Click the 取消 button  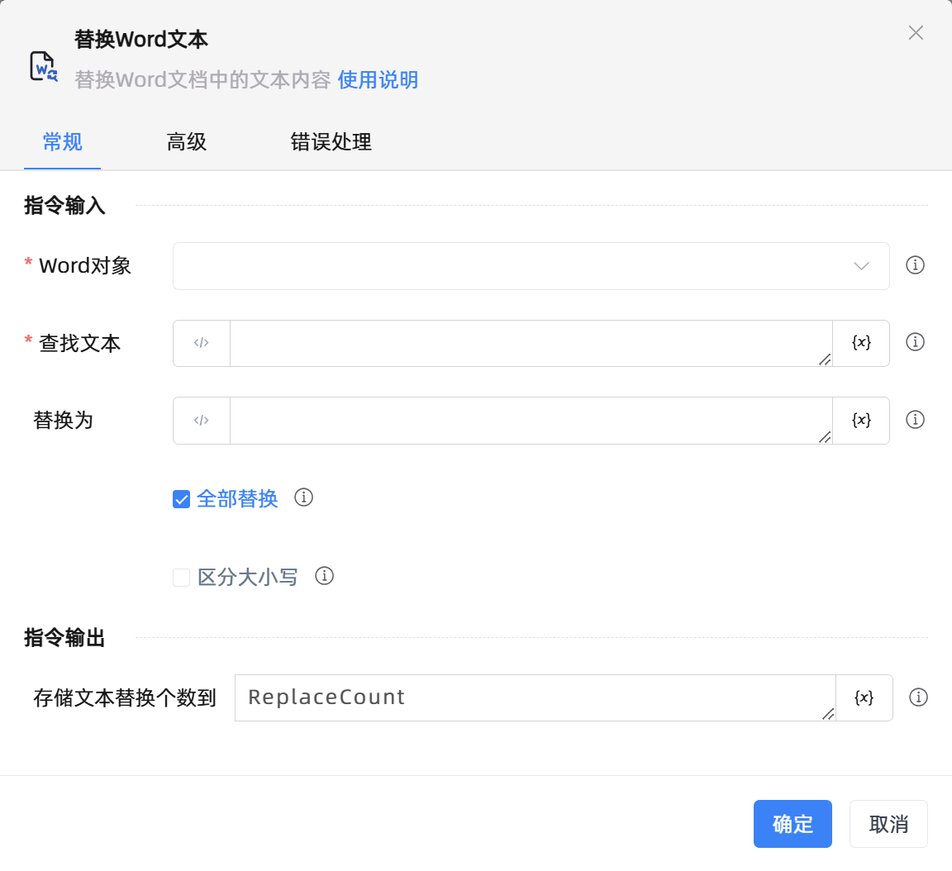coord(888,824)
